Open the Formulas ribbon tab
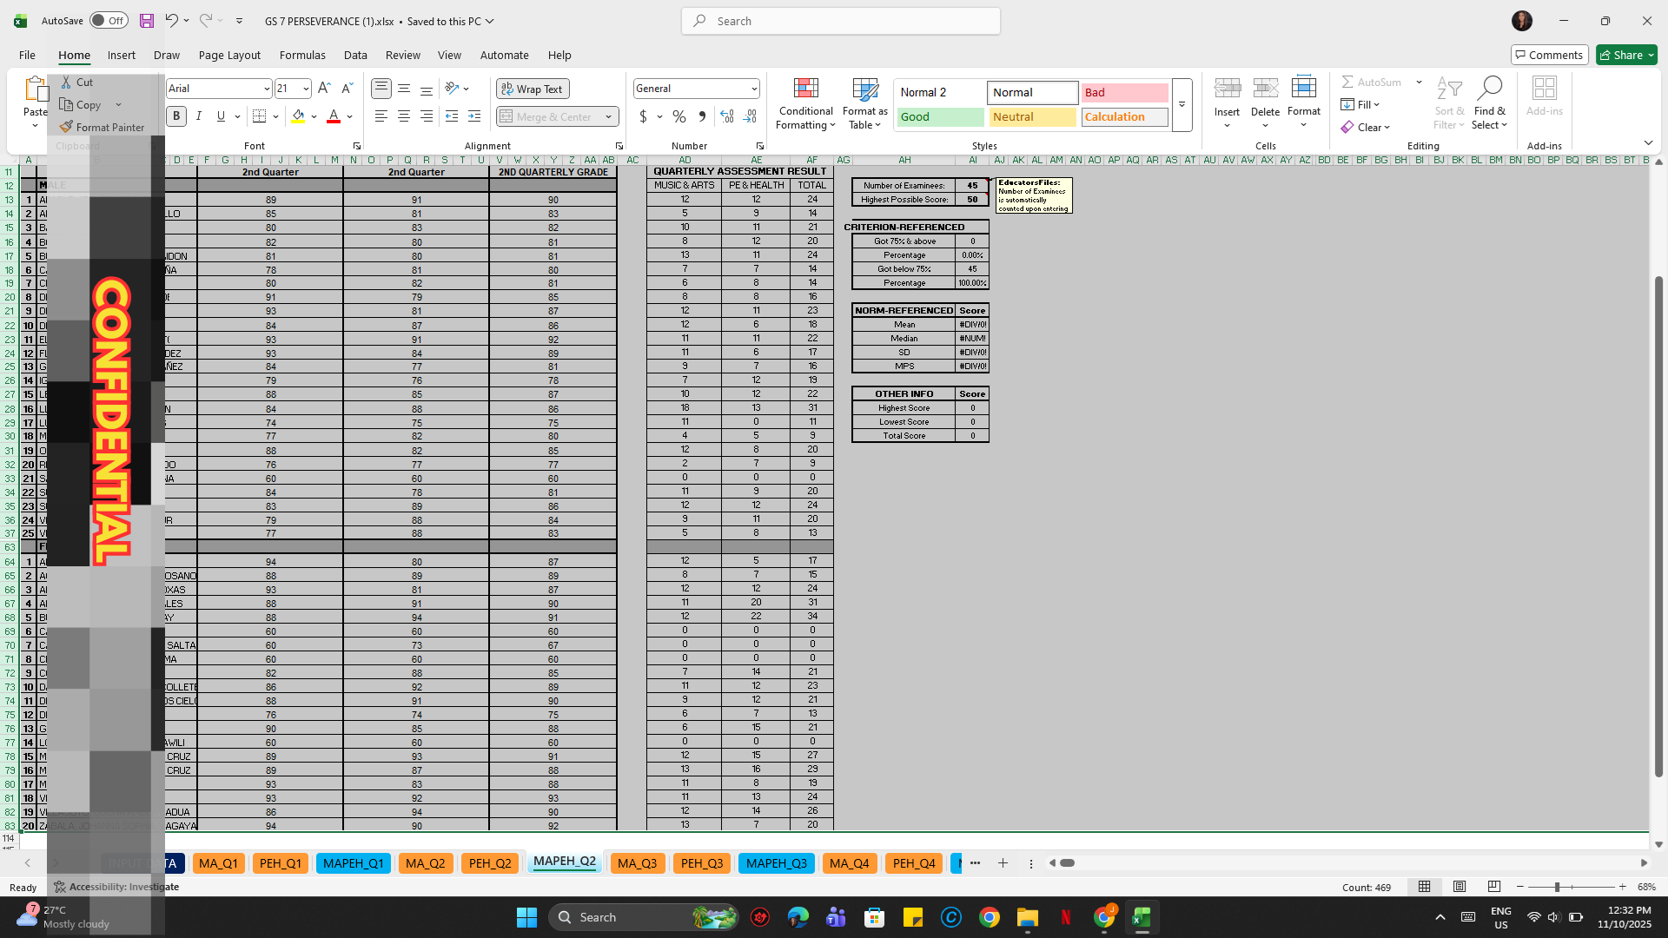Image resolution: width=1668 pixels, height=938 pixels. [302, 55]
